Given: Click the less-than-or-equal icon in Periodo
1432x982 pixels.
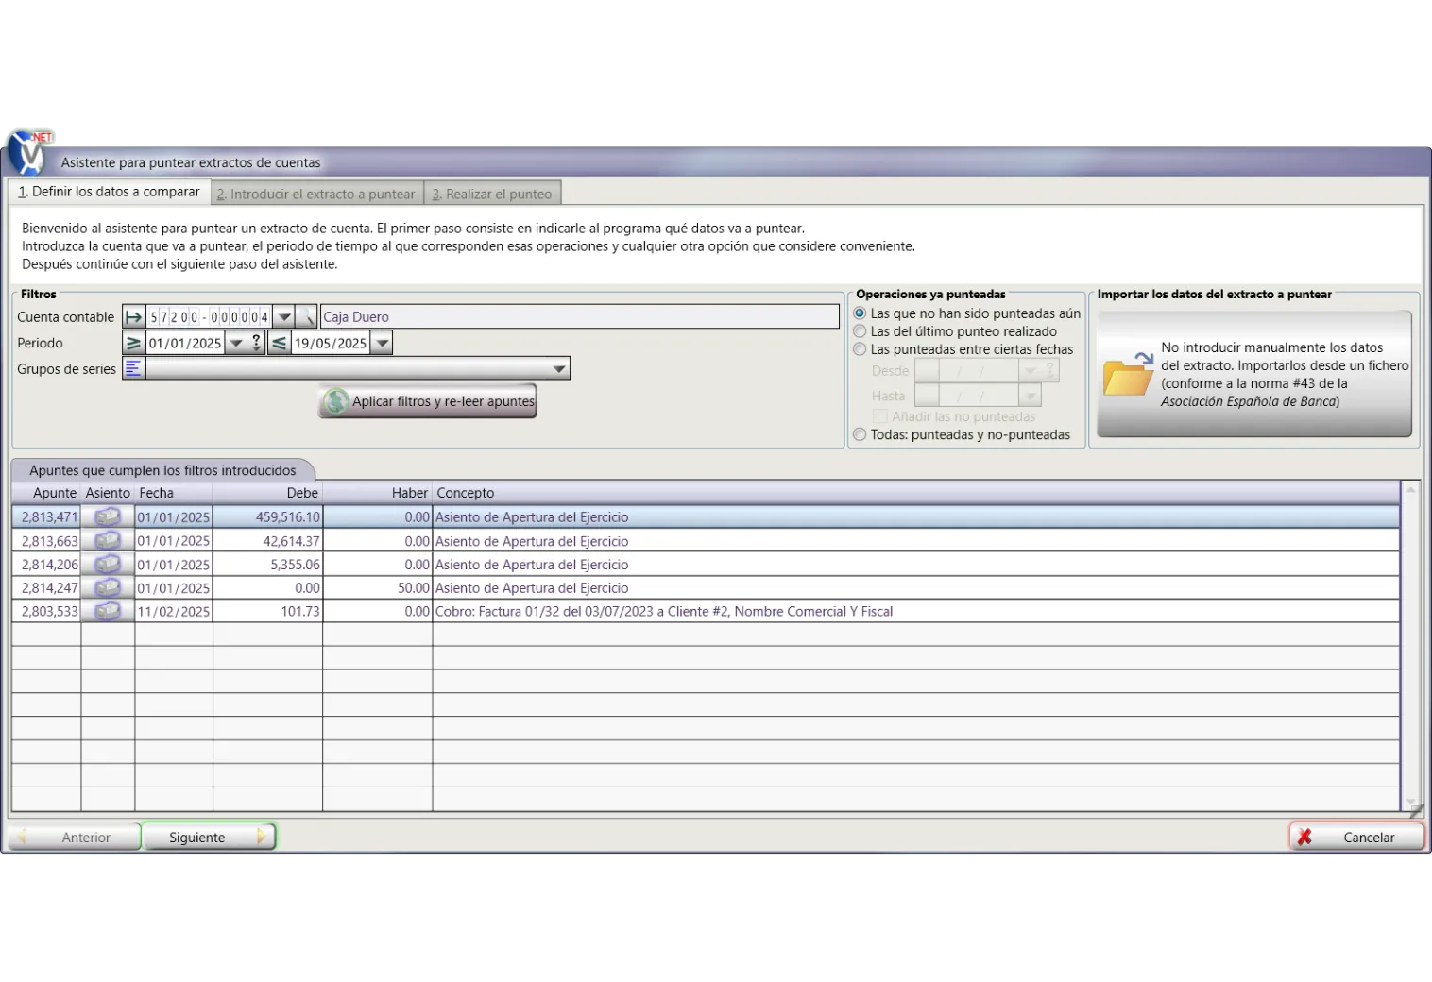Looking at the screenshot, I should tap(279, 344).
